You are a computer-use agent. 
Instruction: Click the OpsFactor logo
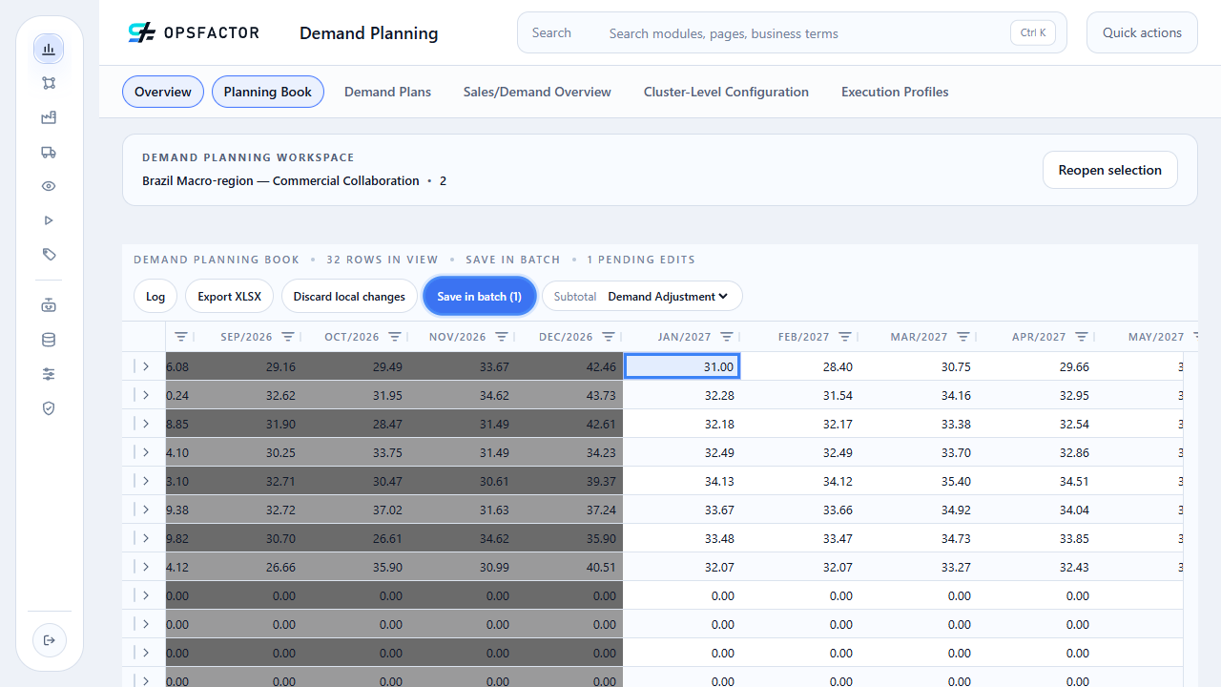click(x=194, y=33)
